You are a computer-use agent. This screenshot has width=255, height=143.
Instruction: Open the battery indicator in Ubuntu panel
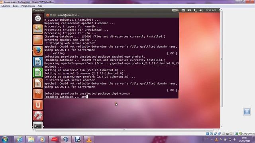click(189, 10)
